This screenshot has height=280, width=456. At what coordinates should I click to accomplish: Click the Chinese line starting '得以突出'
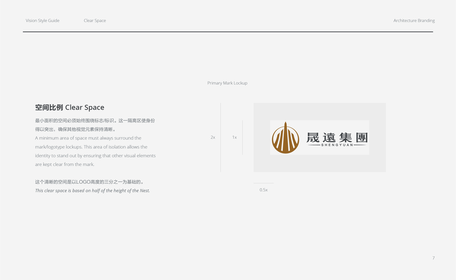pyautogui.click(x=75, y=129)
